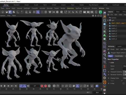Enable the X-Ray checkbox
The width and height of the screenshot is (126, 95).
point(123,83)
